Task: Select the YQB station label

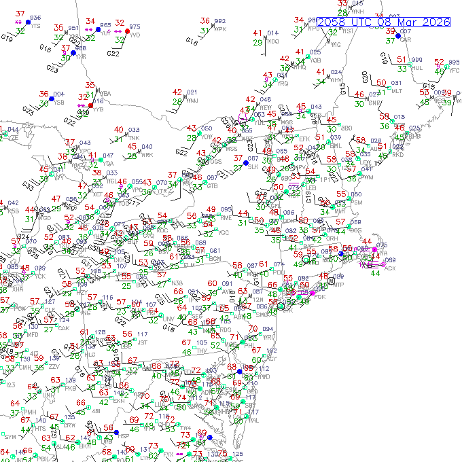Action: (315, 60)
